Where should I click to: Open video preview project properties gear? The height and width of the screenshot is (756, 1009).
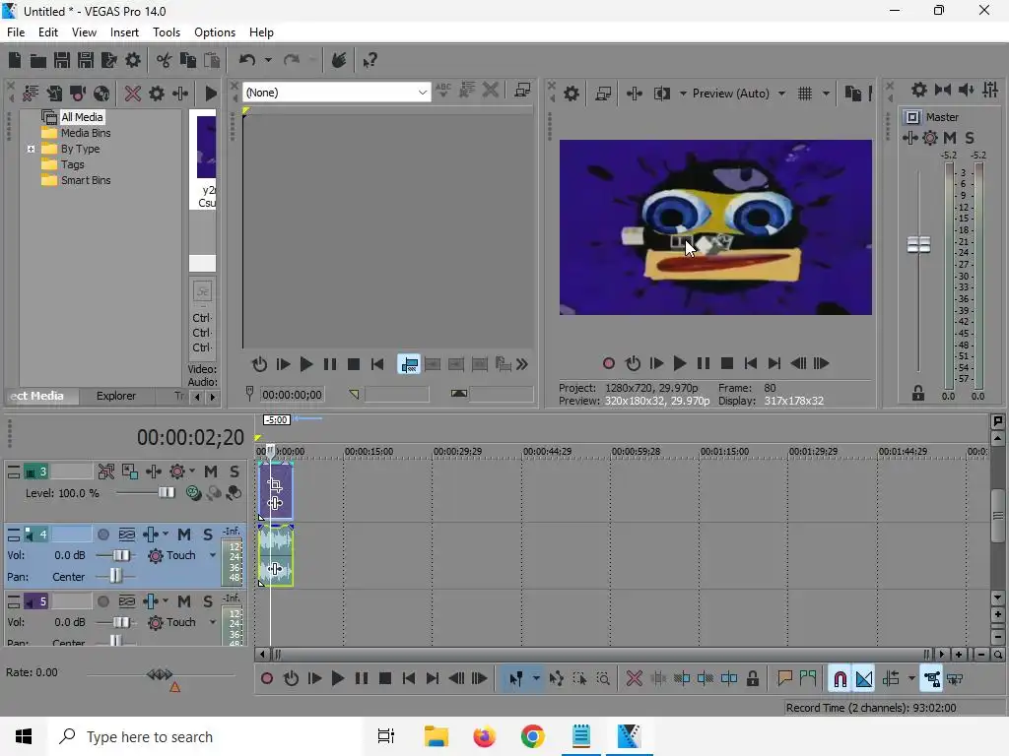[x=571, y=94]
